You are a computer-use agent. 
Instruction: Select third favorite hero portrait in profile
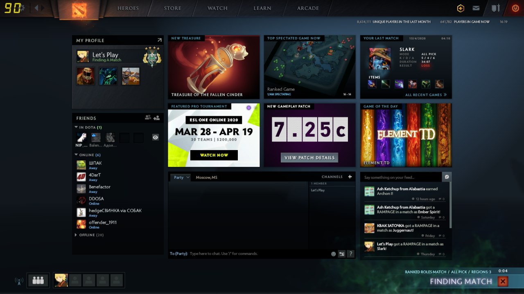coord(131,76)
